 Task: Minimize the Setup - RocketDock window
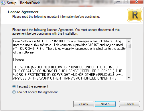(118, 2)
